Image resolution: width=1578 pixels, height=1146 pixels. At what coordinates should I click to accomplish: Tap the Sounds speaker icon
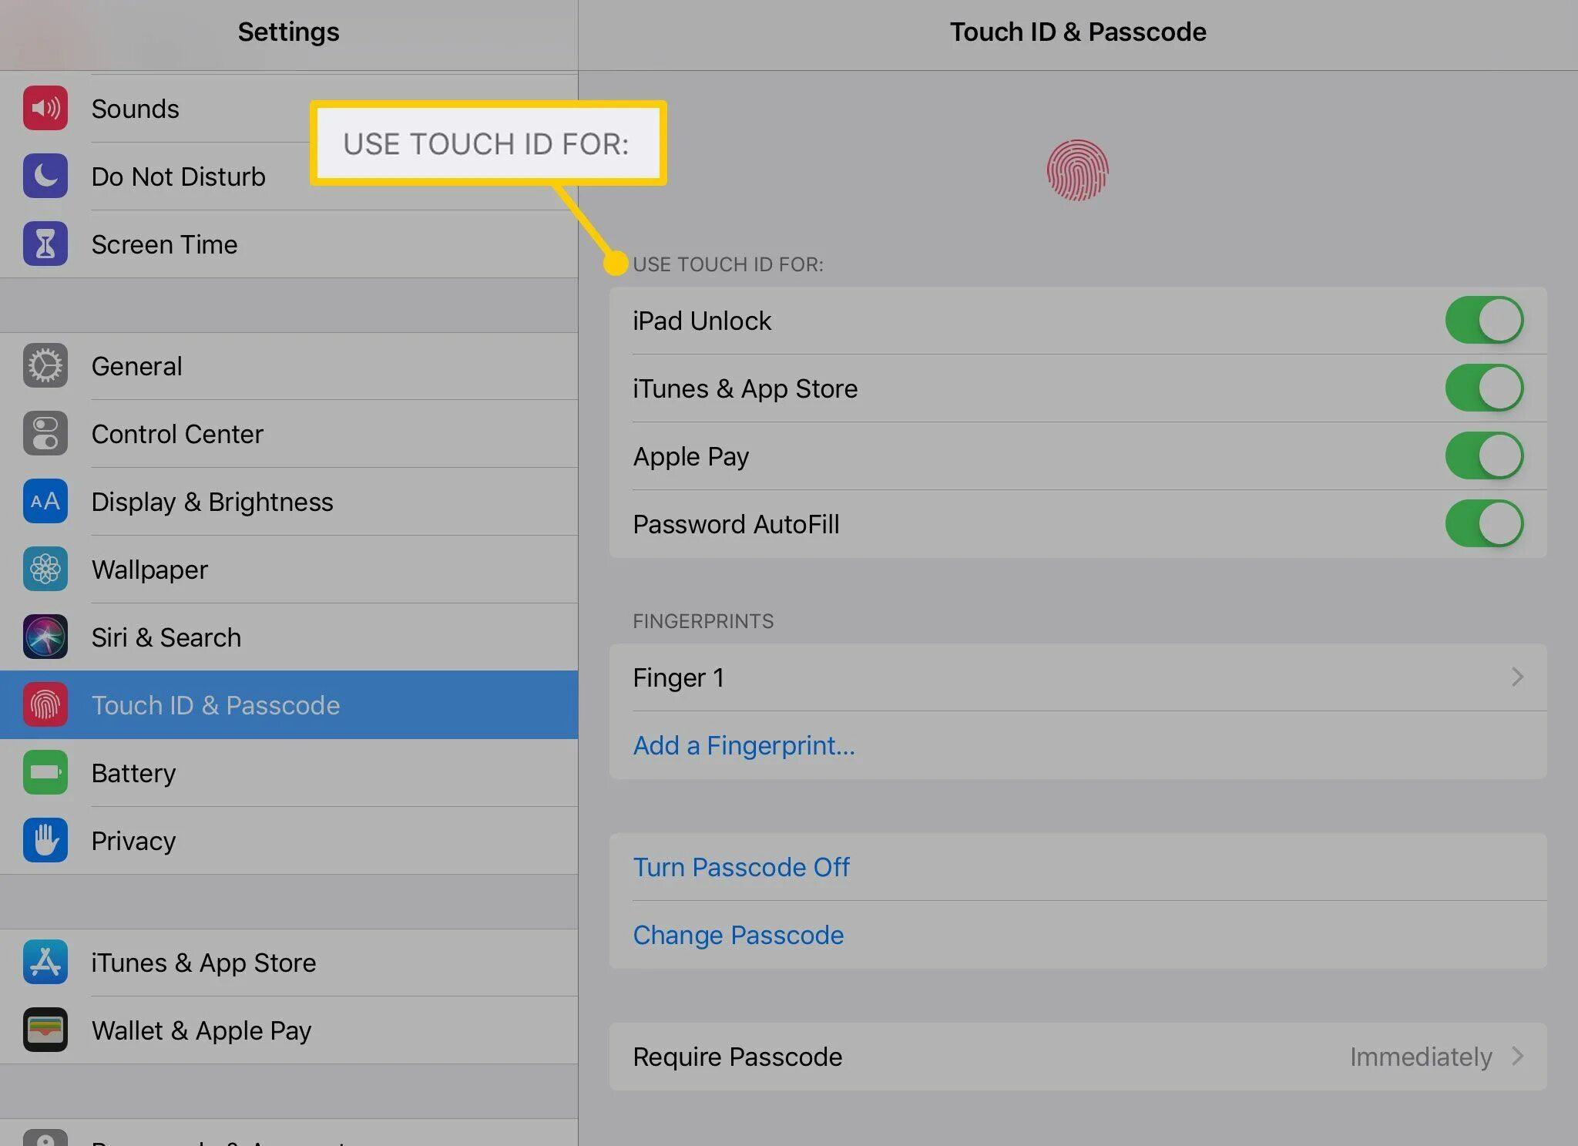coord(45,109)
